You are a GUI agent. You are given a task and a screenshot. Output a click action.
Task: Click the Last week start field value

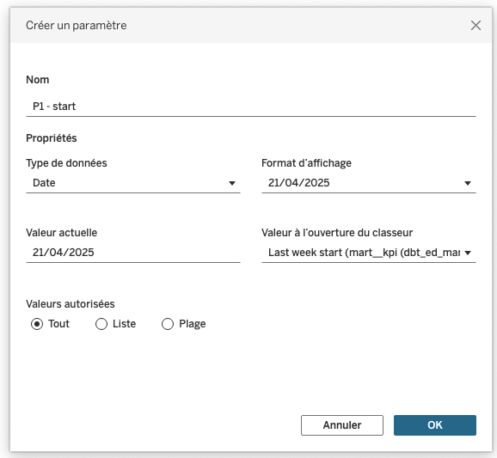(x=364, y=253)
